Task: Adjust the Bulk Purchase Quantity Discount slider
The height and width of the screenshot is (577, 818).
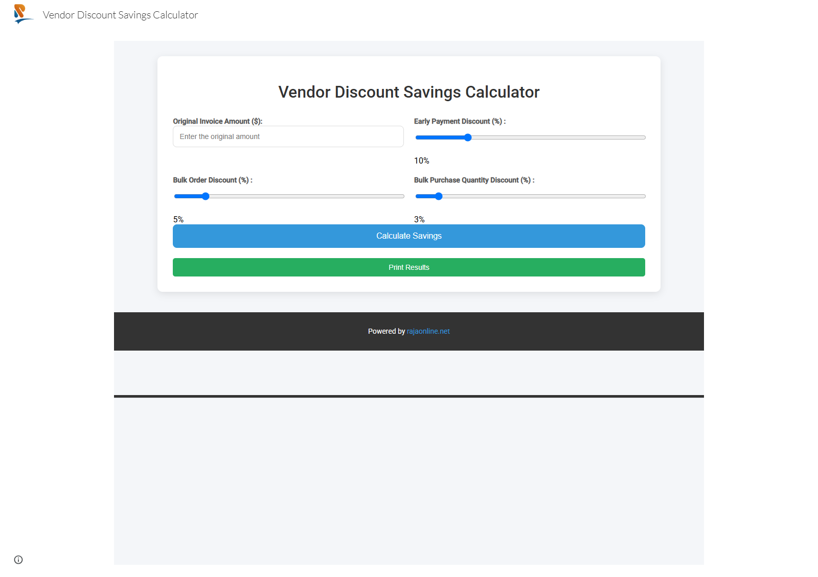Action: (530, 196)
